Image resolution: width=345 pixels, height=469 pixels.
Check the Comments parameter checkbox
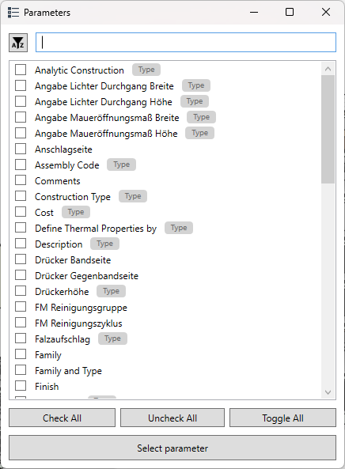[21, 180]
